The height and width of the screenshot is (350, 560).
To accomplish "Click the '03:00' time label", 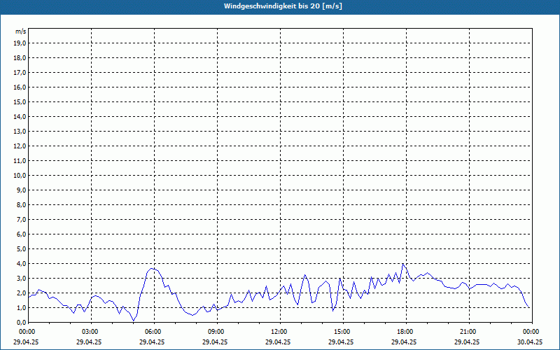I will tap(90, 332).
